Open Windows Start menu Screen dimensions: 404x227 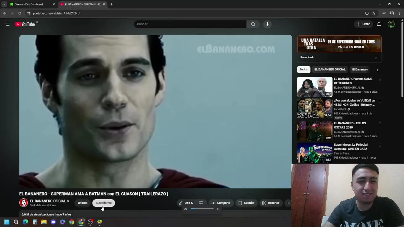click(x=7, y=222)
